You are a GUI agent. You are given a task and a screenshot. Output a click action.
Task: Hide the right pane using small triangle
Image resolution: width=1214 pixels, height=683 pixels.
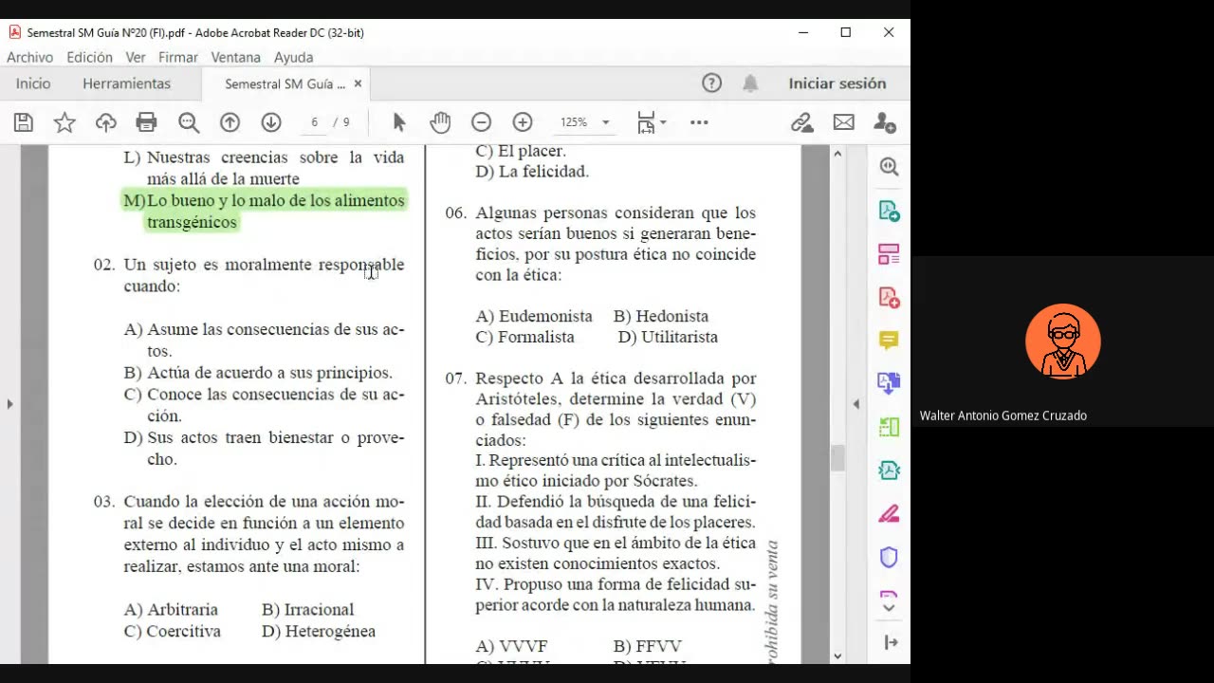tap(855, 404)
